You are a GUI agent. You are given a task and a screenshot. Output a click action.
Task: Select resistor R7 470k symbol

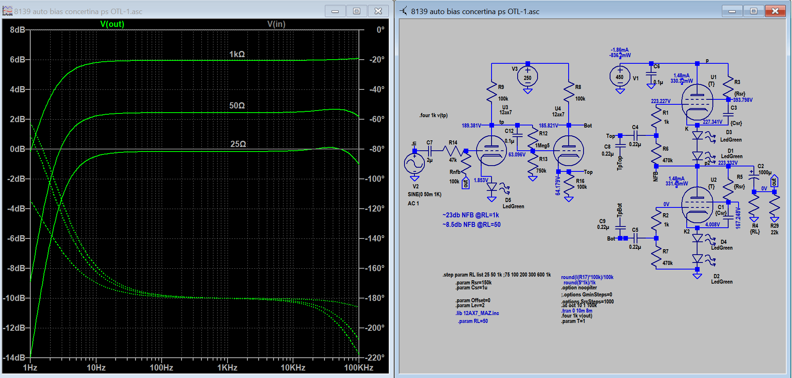(x=656, y=257)
